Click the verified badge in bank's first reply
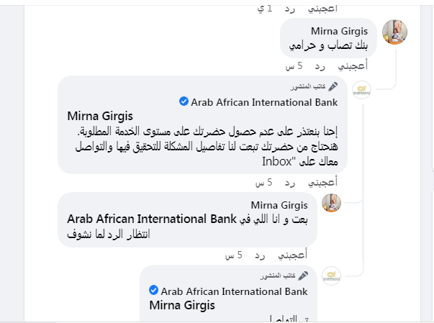Viewport: 434px width, 323px height. [x=184, y=103]
